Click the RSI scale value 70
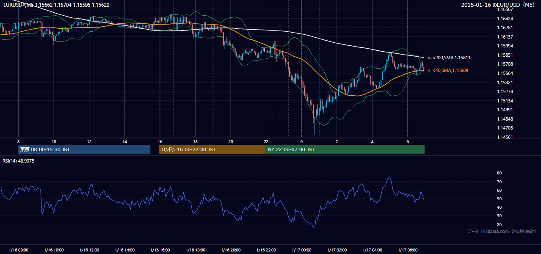Viewport: 541px width, 254px height. coord(499,182)
